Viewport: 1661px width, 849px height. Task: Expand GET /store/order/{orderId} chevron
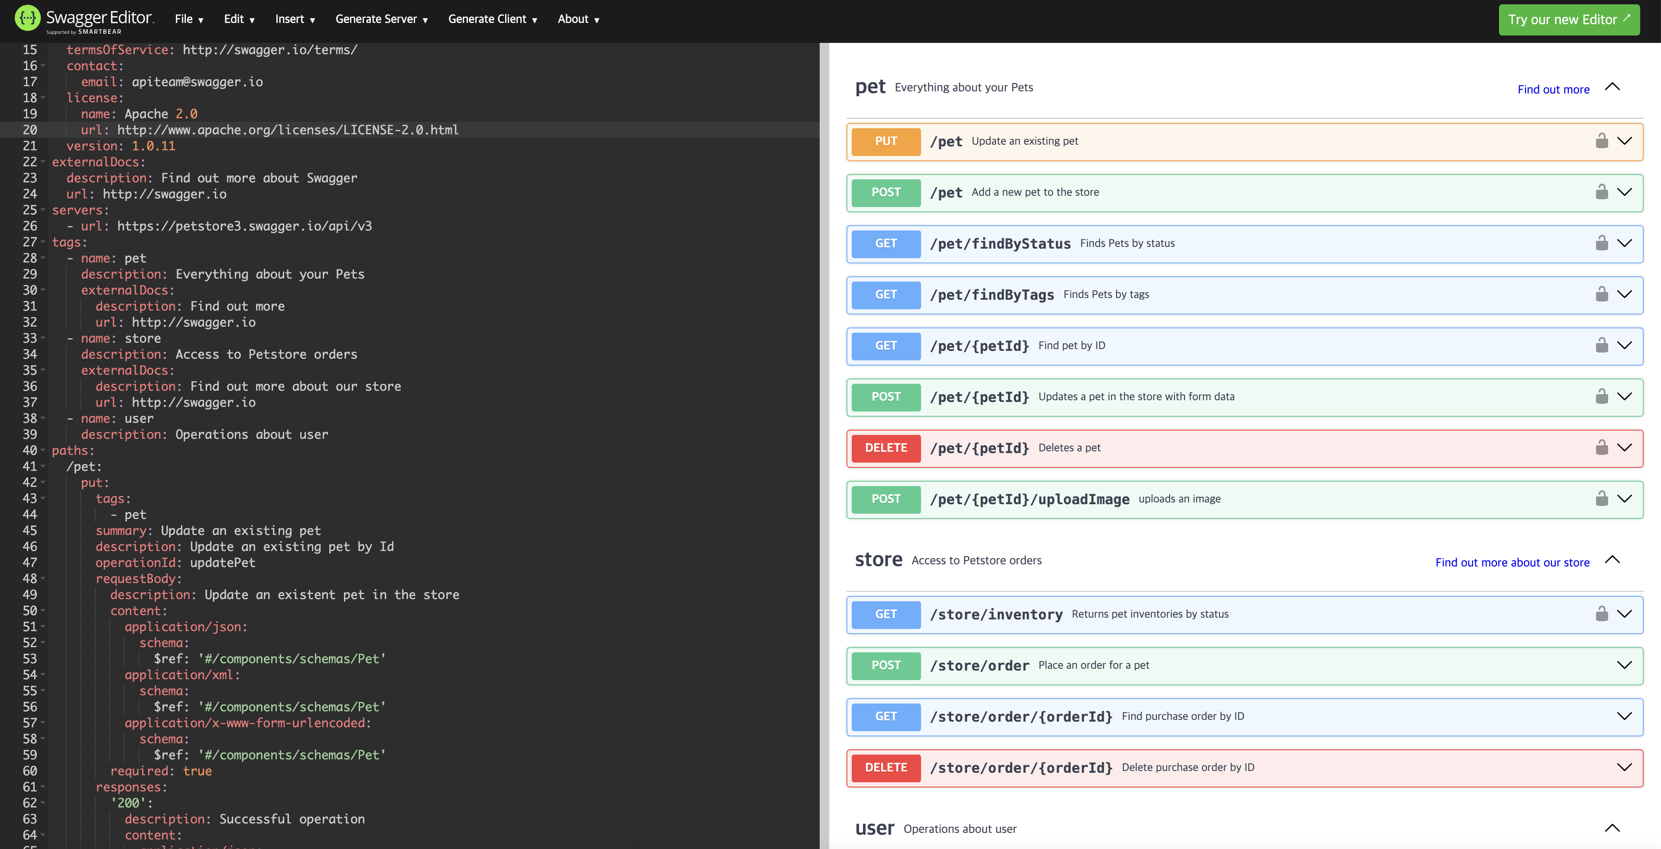click(x=1624, y=716)
